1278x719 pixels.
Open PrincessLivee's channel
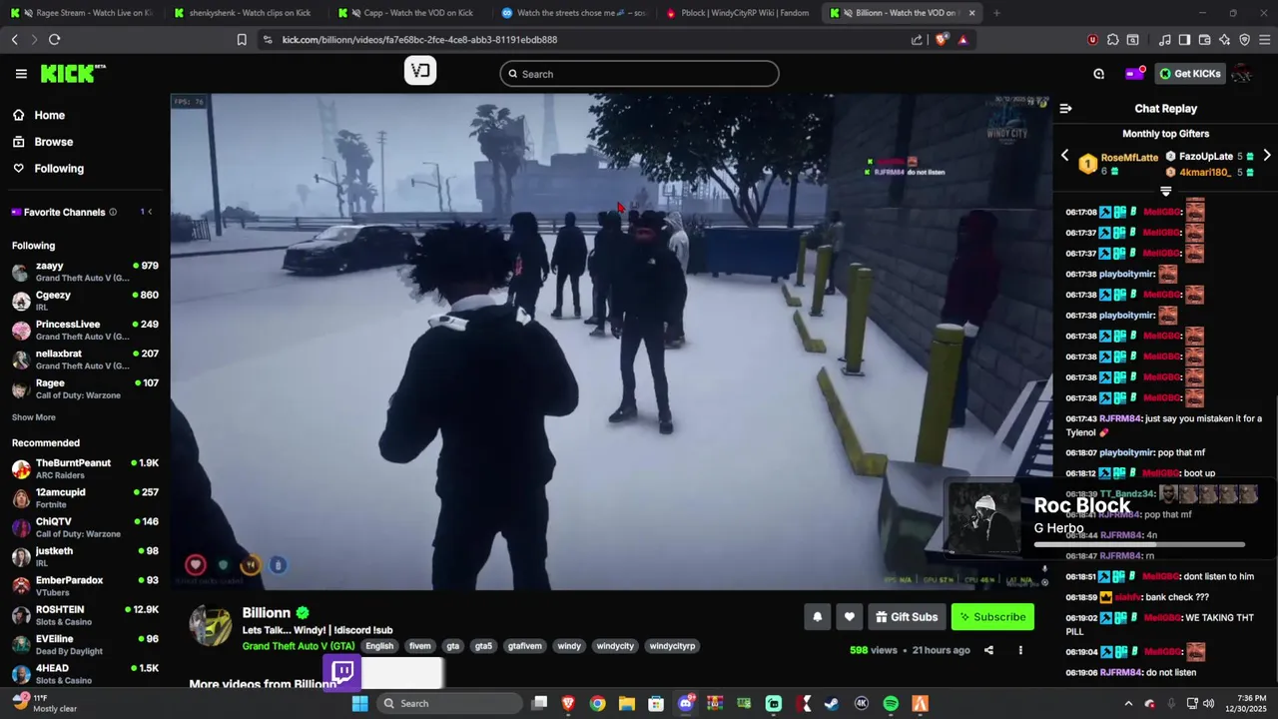85,330
